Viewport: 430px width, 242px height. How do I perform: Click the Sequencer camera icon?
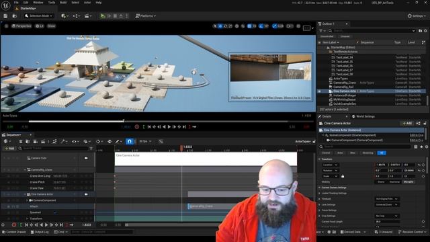36,141
